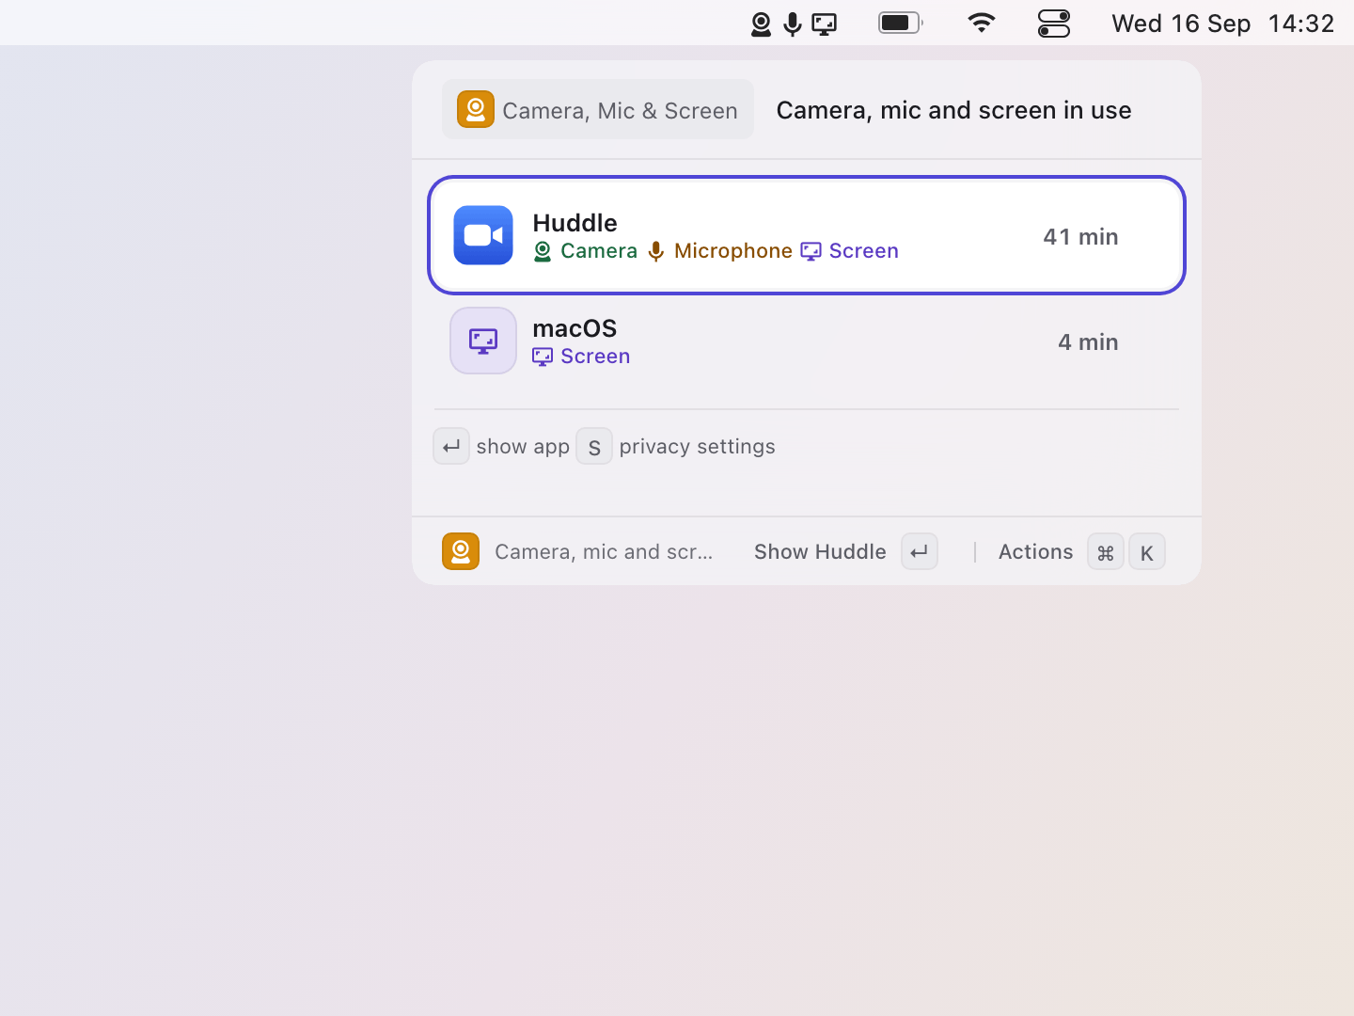Open the Actions menu

(1035, 552)
